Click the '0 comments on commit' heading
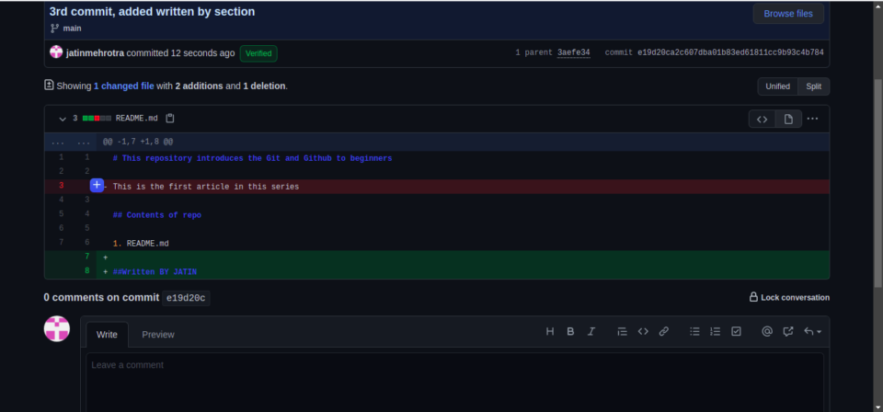 [x=101, y=297]
